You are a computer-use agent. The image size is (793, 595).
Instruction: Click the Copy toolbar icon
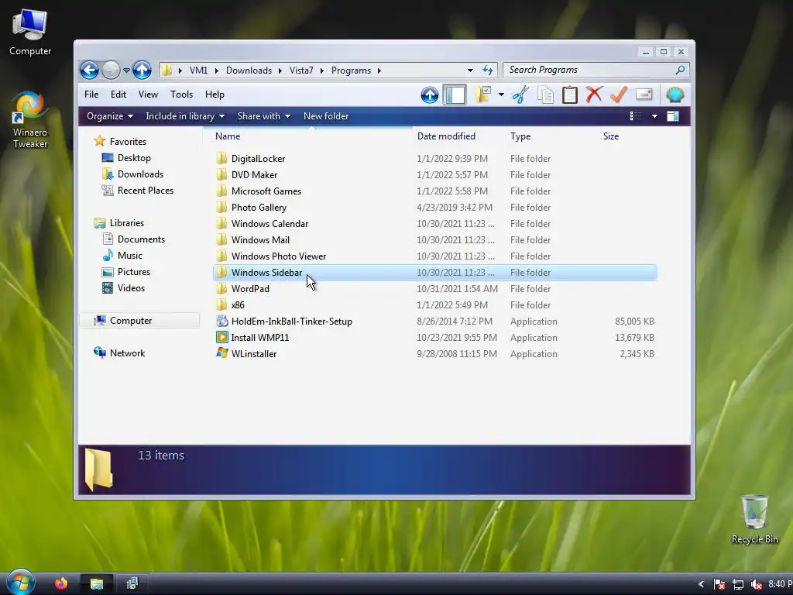pos(545,95)
